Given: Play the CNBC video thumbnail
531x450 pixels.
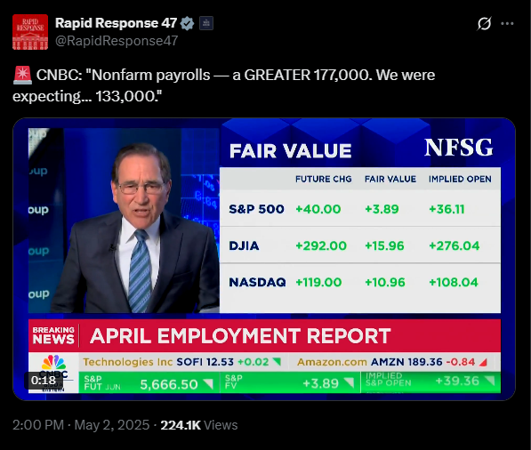Looking at the screenshot, I should tap(264, 259).
